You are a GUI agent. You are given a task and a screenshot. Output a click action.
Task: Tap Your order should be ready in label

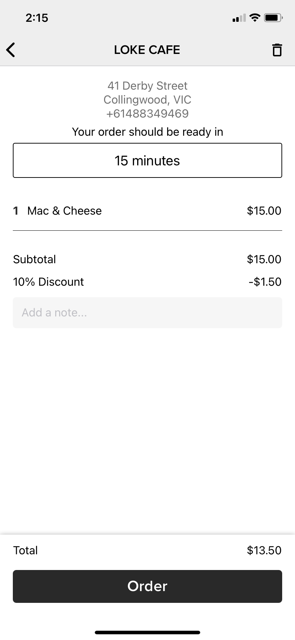(147, 132)
